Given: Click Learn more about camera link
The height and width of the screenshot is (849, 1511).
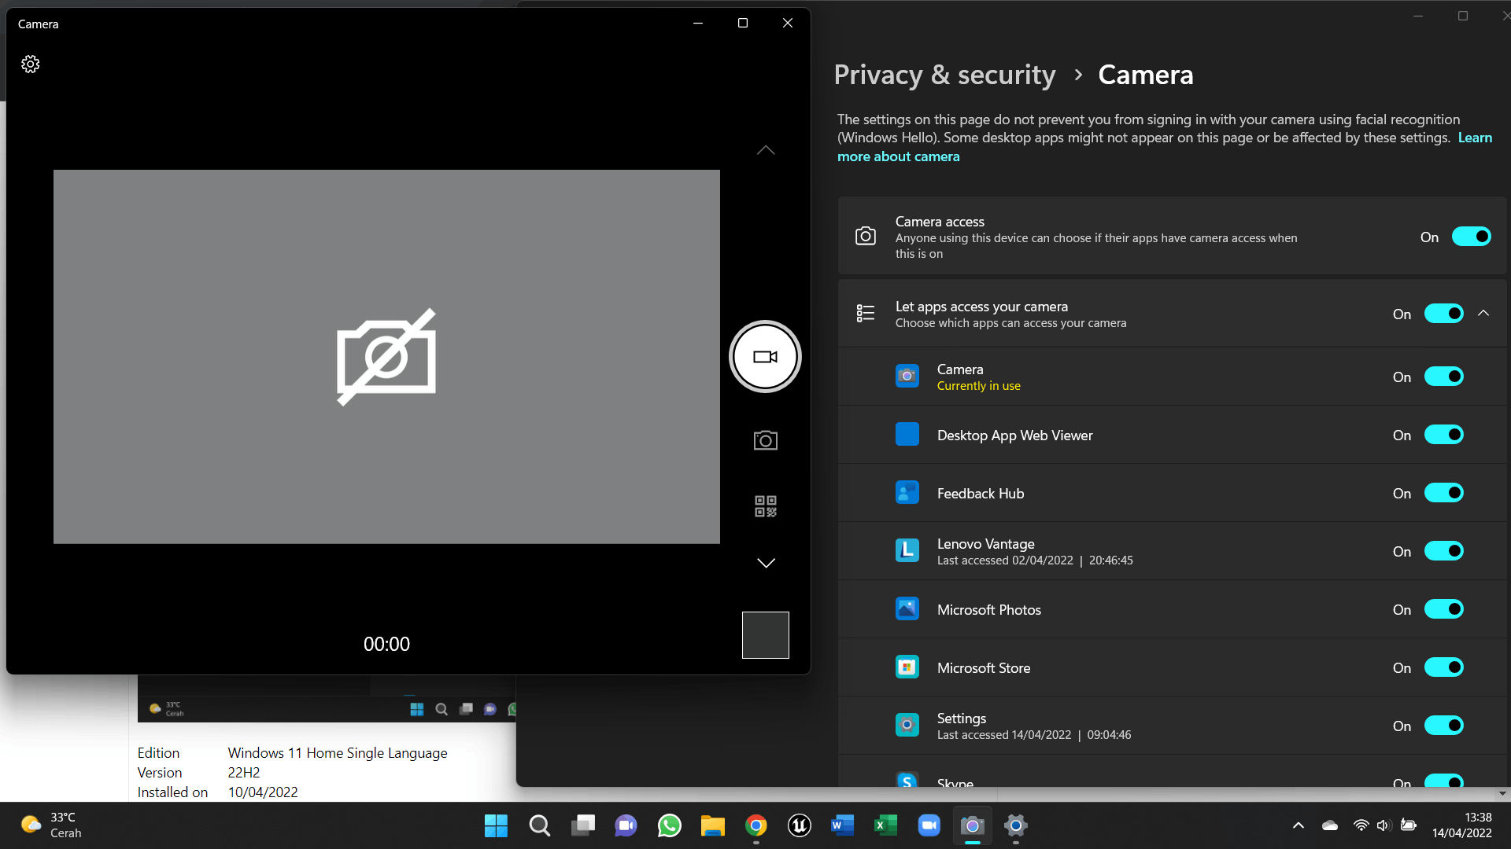Looking at the screenshot, I should coord(899,156).
